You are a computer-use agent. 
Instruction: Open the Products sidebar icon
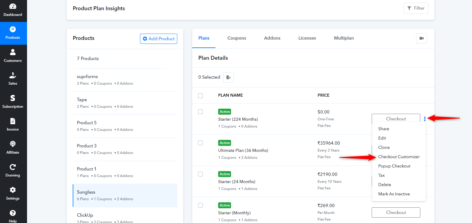tap(13, 29)
